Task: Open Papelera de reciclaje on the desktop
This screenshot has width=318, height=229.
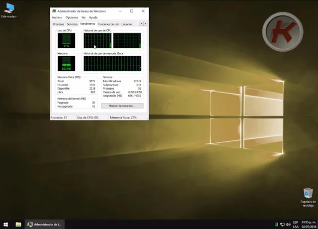Action: [x=308, y=197]
